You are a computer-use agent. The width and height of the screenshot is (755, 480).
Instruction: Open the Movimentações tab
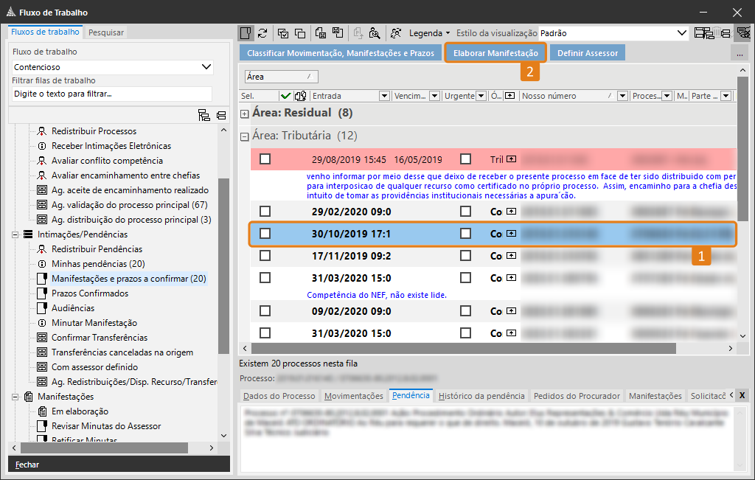click(x=354, y=396)
